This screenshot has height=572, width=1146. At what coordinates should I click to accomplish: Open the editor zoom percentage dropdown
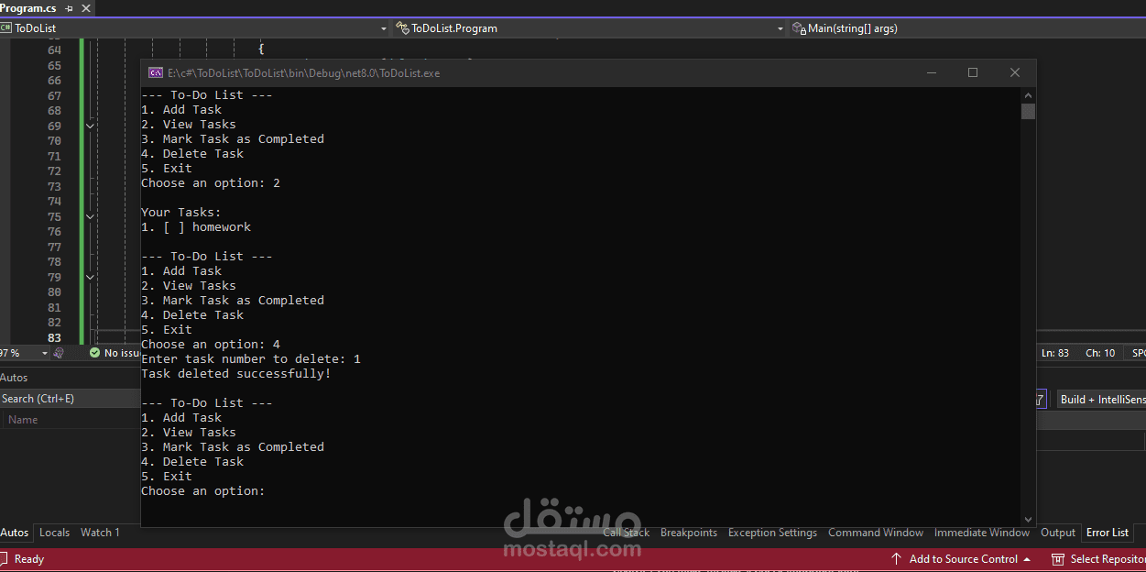(x=44, y=353)
